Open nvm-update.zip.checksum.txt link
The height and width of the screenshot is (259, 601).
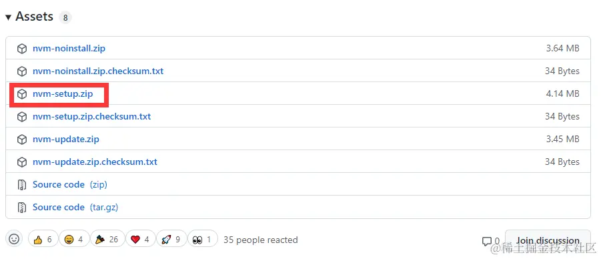pyautogui.click(x=95, y=162)
